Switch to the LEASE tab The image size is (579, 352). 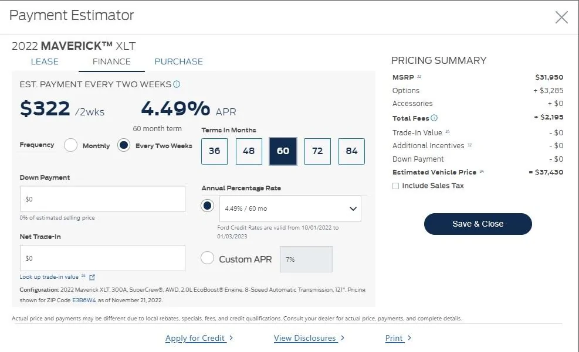click(x=45, y=61)
